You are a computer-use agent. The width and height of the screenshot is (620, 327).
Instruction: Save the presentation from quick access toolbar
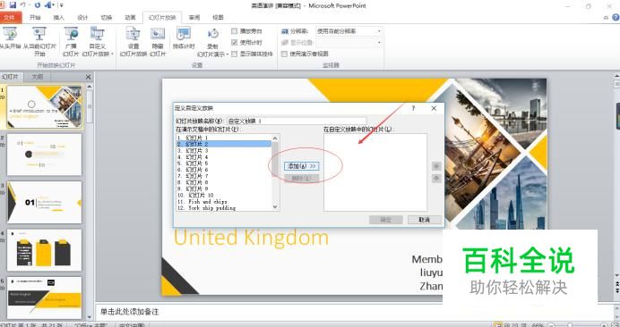click(13, 5)
